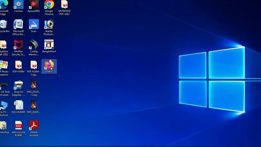Select the Shop for Supplies shortcut
Viewport: 261px width, 147px height.
tap(18, 88)
